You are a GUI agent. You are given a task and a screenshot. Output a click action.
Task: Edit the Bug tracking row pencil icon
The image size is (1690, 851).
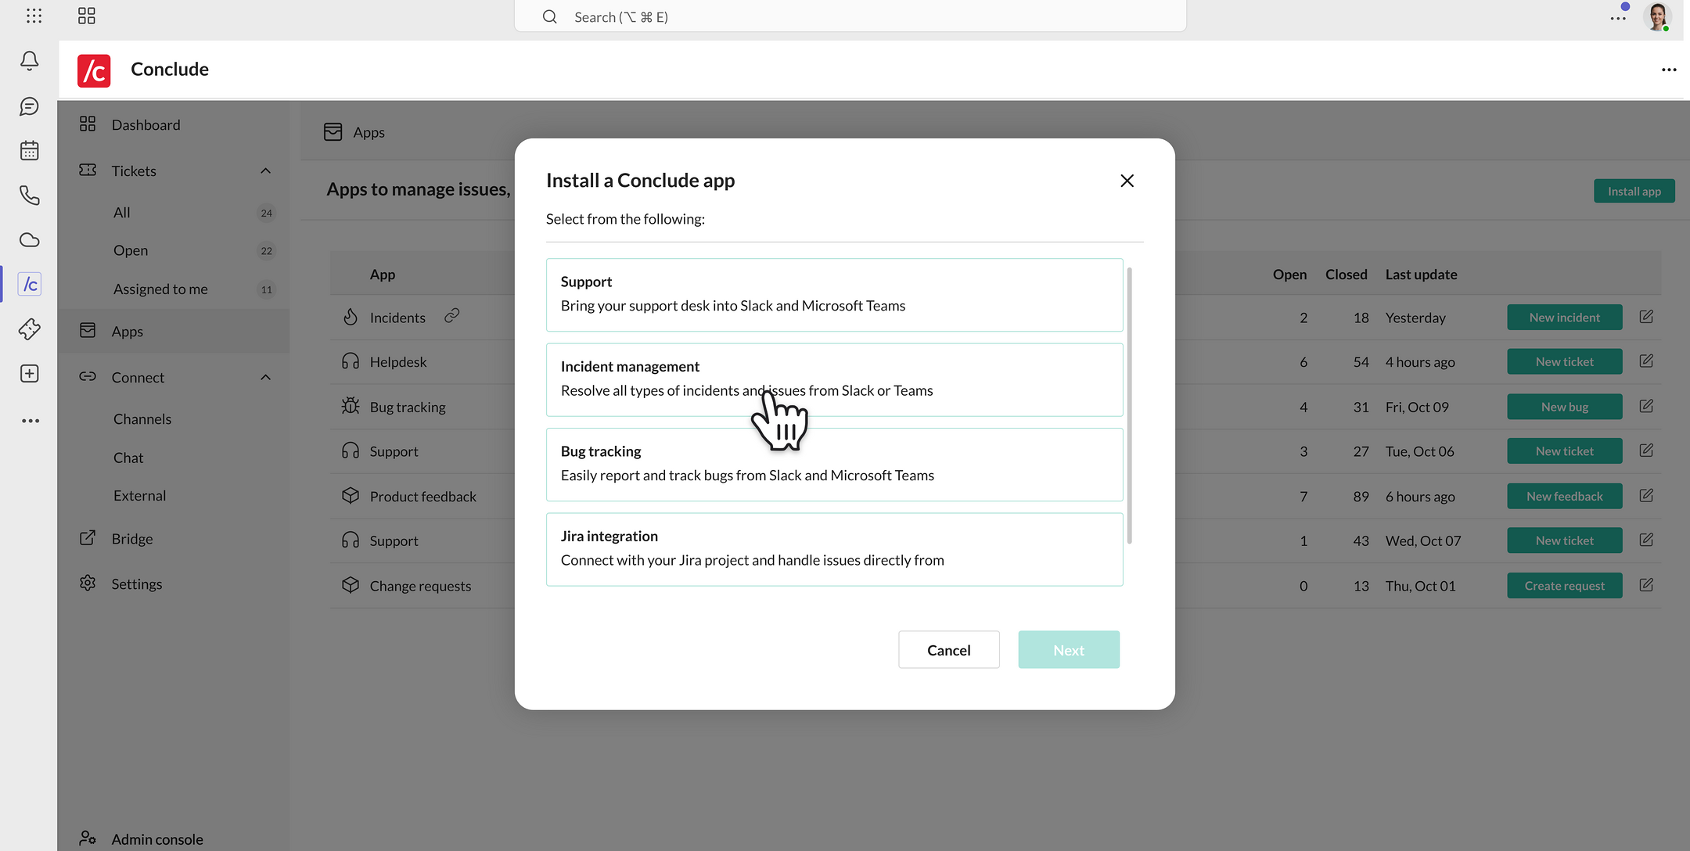(x=1646, y=407)
